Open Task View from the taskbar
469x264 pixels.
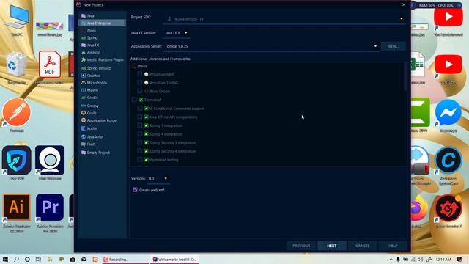[x=38, y=259]
